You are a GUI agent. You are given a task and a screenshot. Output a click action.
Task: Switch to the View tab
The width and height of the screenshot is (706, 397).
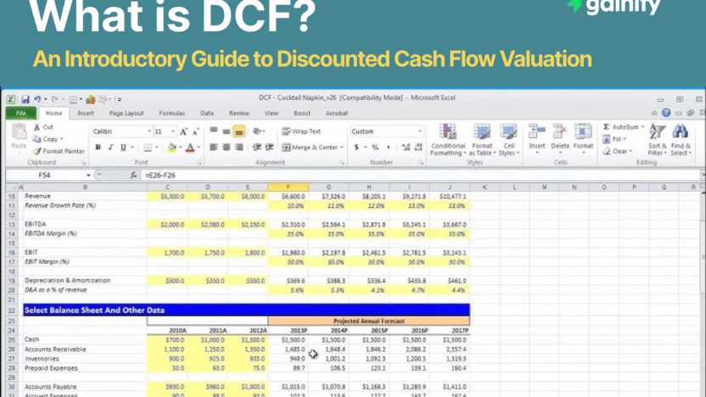271,114
